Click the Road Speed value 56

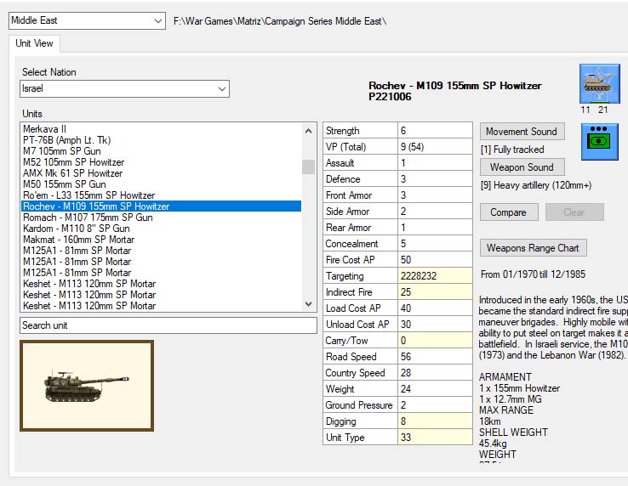pos(435,356)
